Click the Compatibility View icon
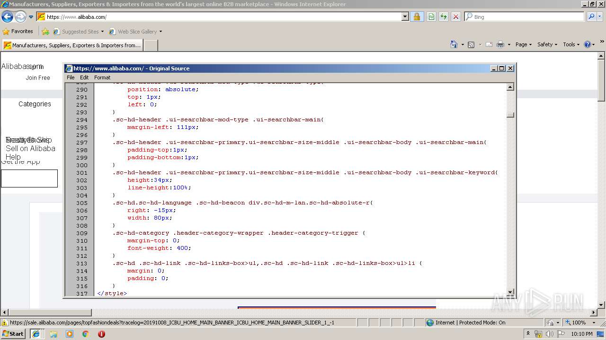 (x=431, y=17)
